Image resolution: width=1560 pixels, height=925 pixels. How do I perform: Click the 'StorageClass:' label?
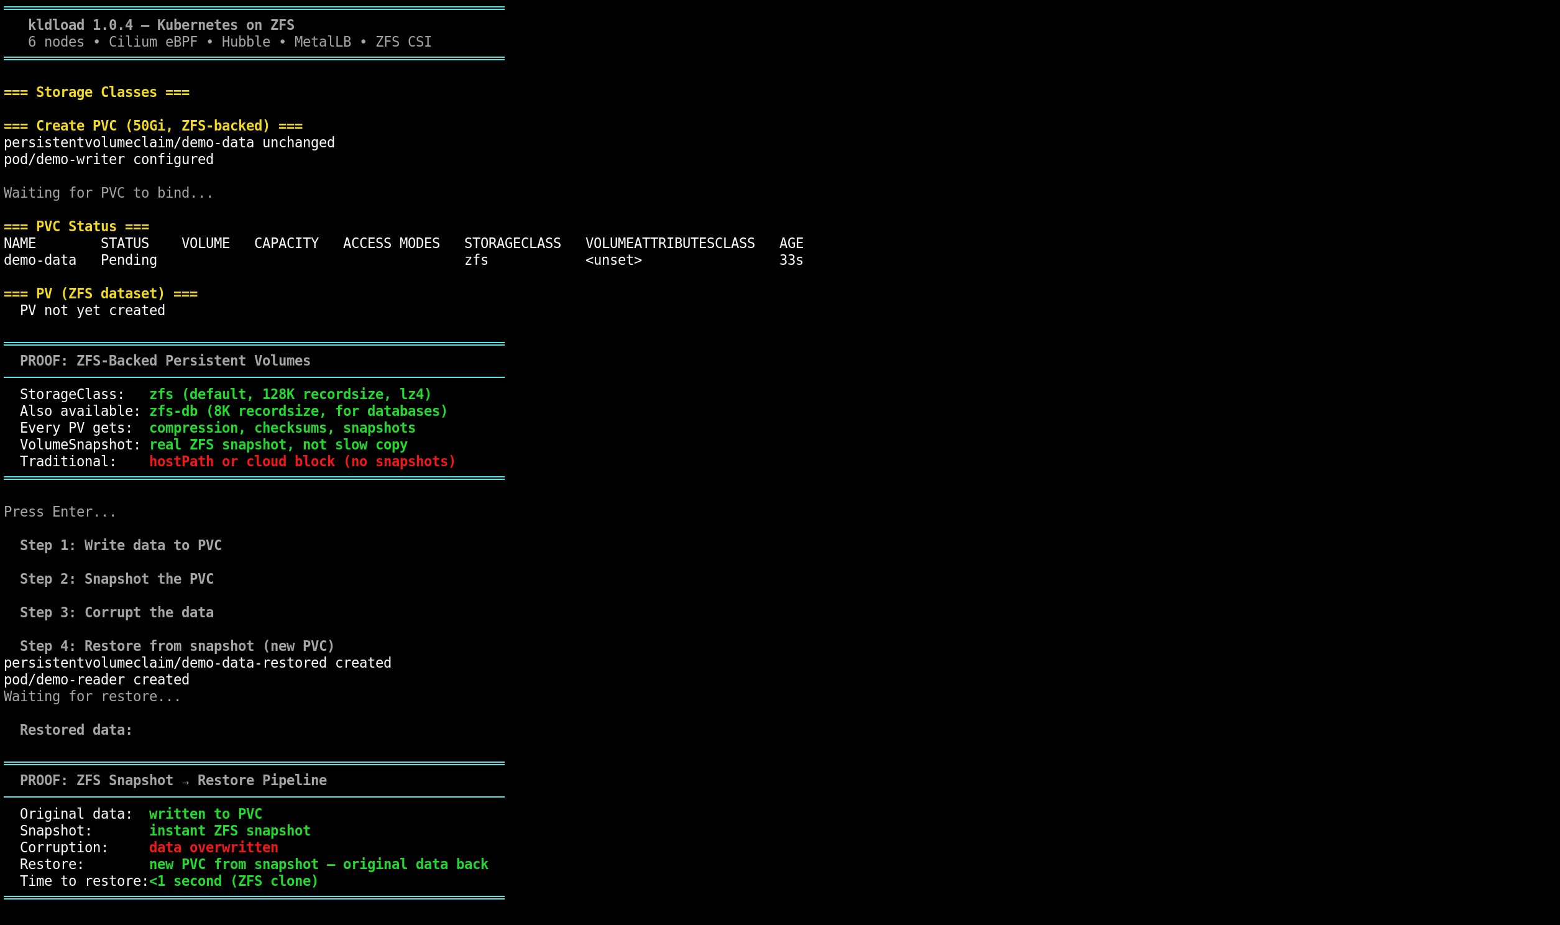[x=72, y=395]
